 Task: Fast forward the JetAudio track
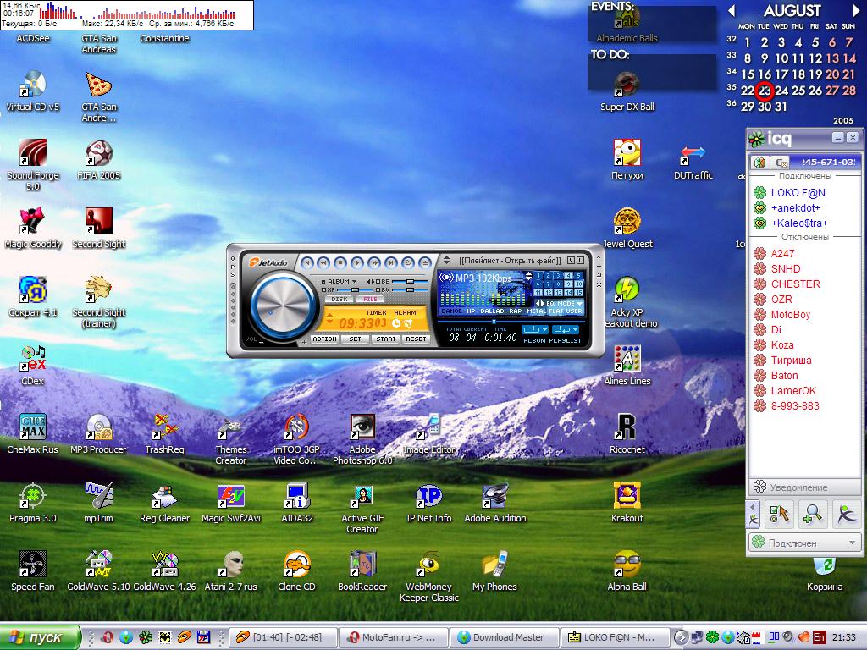pyautogui.click(x=374, y=263)
